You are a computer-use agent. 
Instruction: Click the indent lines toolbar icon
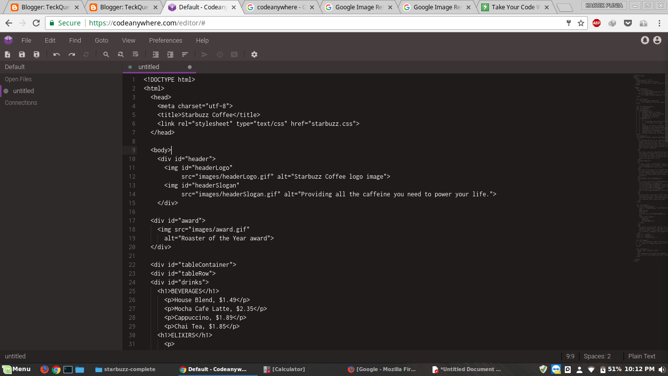coord(170,54)
